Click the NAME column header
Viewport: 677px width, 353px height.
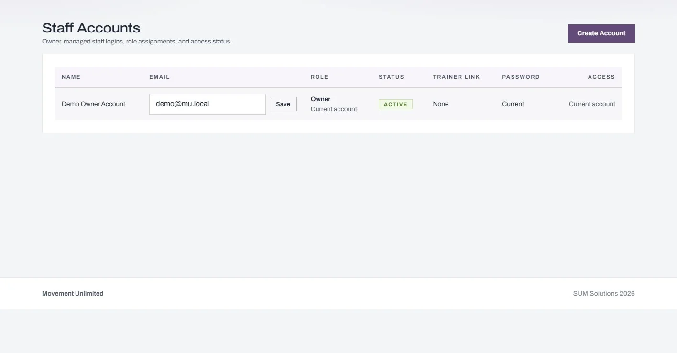coord(71,77)
